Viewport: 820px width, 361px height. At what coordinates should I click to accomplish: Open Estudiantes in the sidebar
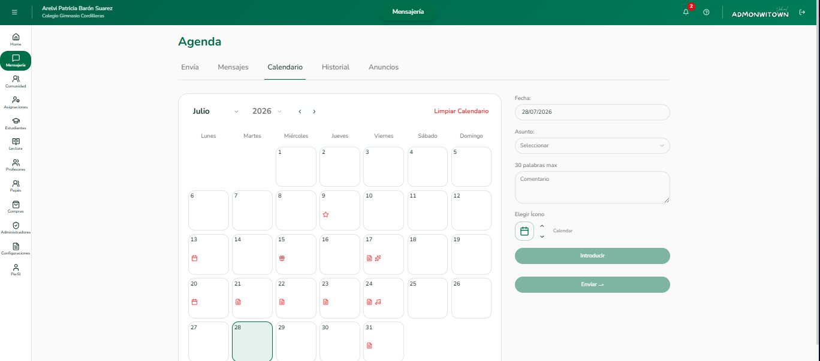click(x=16, y=123)
